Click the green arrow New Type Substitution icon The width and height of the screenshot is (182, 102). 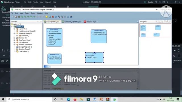[x=34, y=17]
